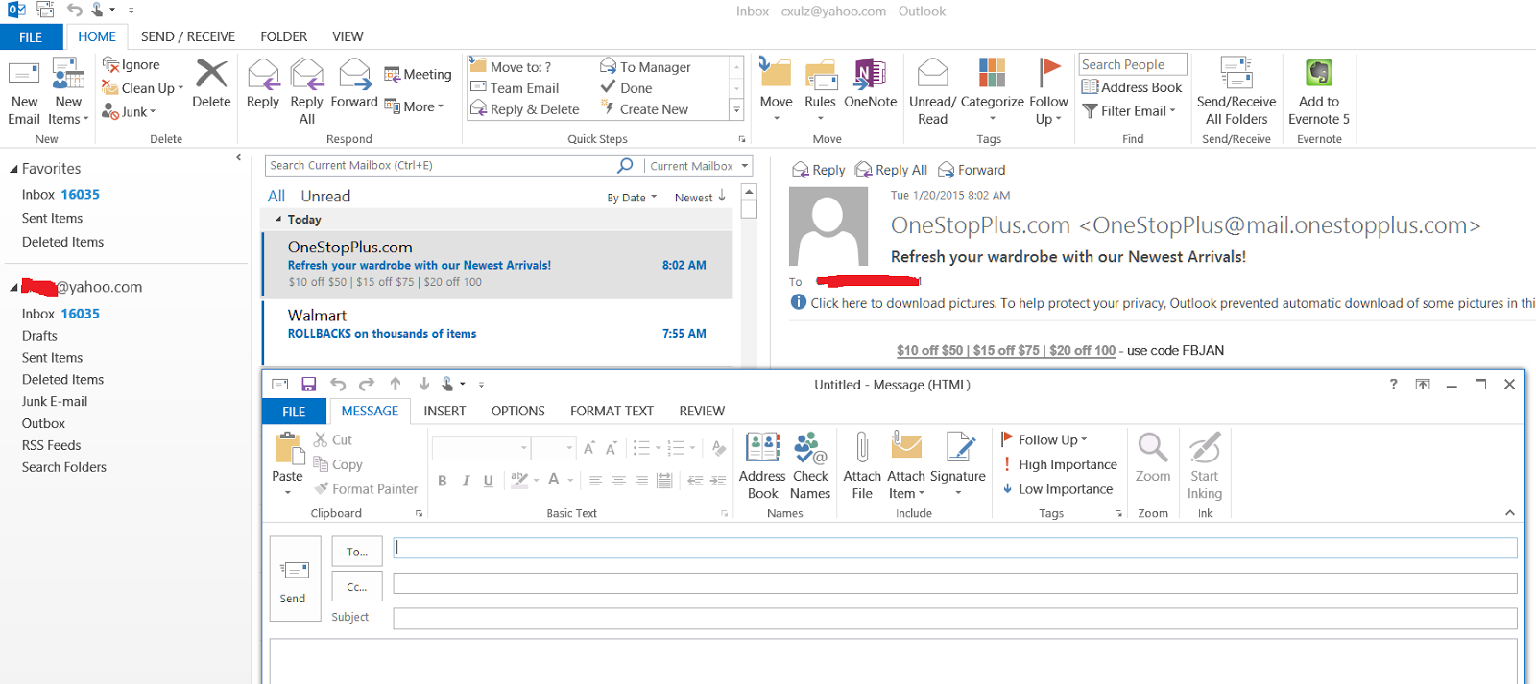Click Reply All in reading pane
Viewport: 1536px width, 684px height.
(x=891, y=170)
